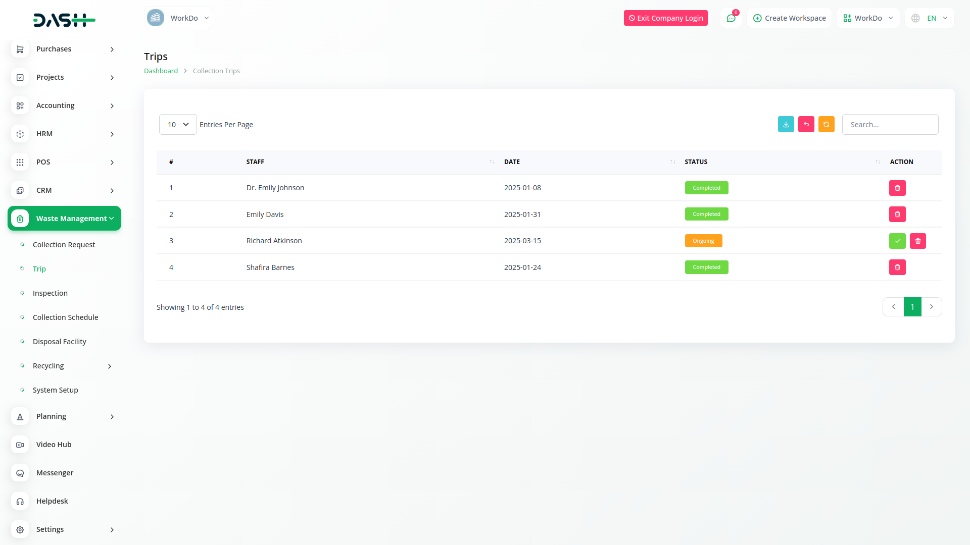The image size is (970, 545).
Task: Follow the Dashboard breadcrumb link
Action: click(161, 71)
